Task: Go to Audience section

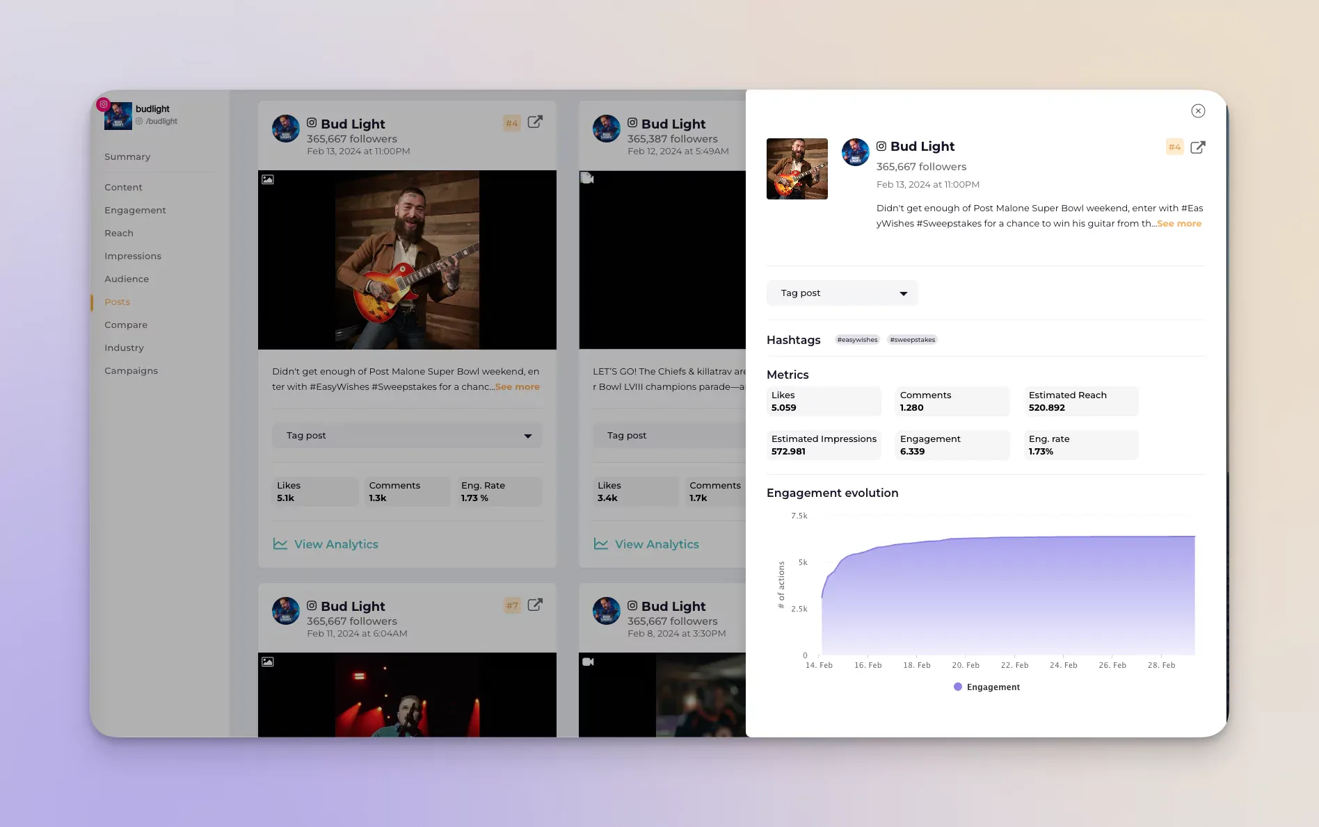Action: (x=127, y=279)
